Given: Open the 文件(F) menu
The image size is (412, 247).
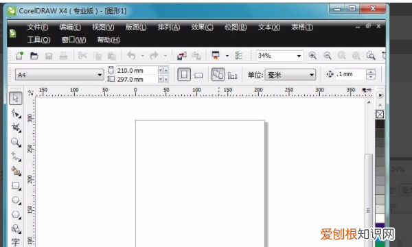Looking at the screenshot, I should pyautogui.click(x=38, y=27).
